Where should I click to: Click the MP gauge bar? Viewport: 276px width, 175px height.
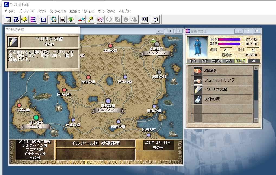tap(229, 44)
